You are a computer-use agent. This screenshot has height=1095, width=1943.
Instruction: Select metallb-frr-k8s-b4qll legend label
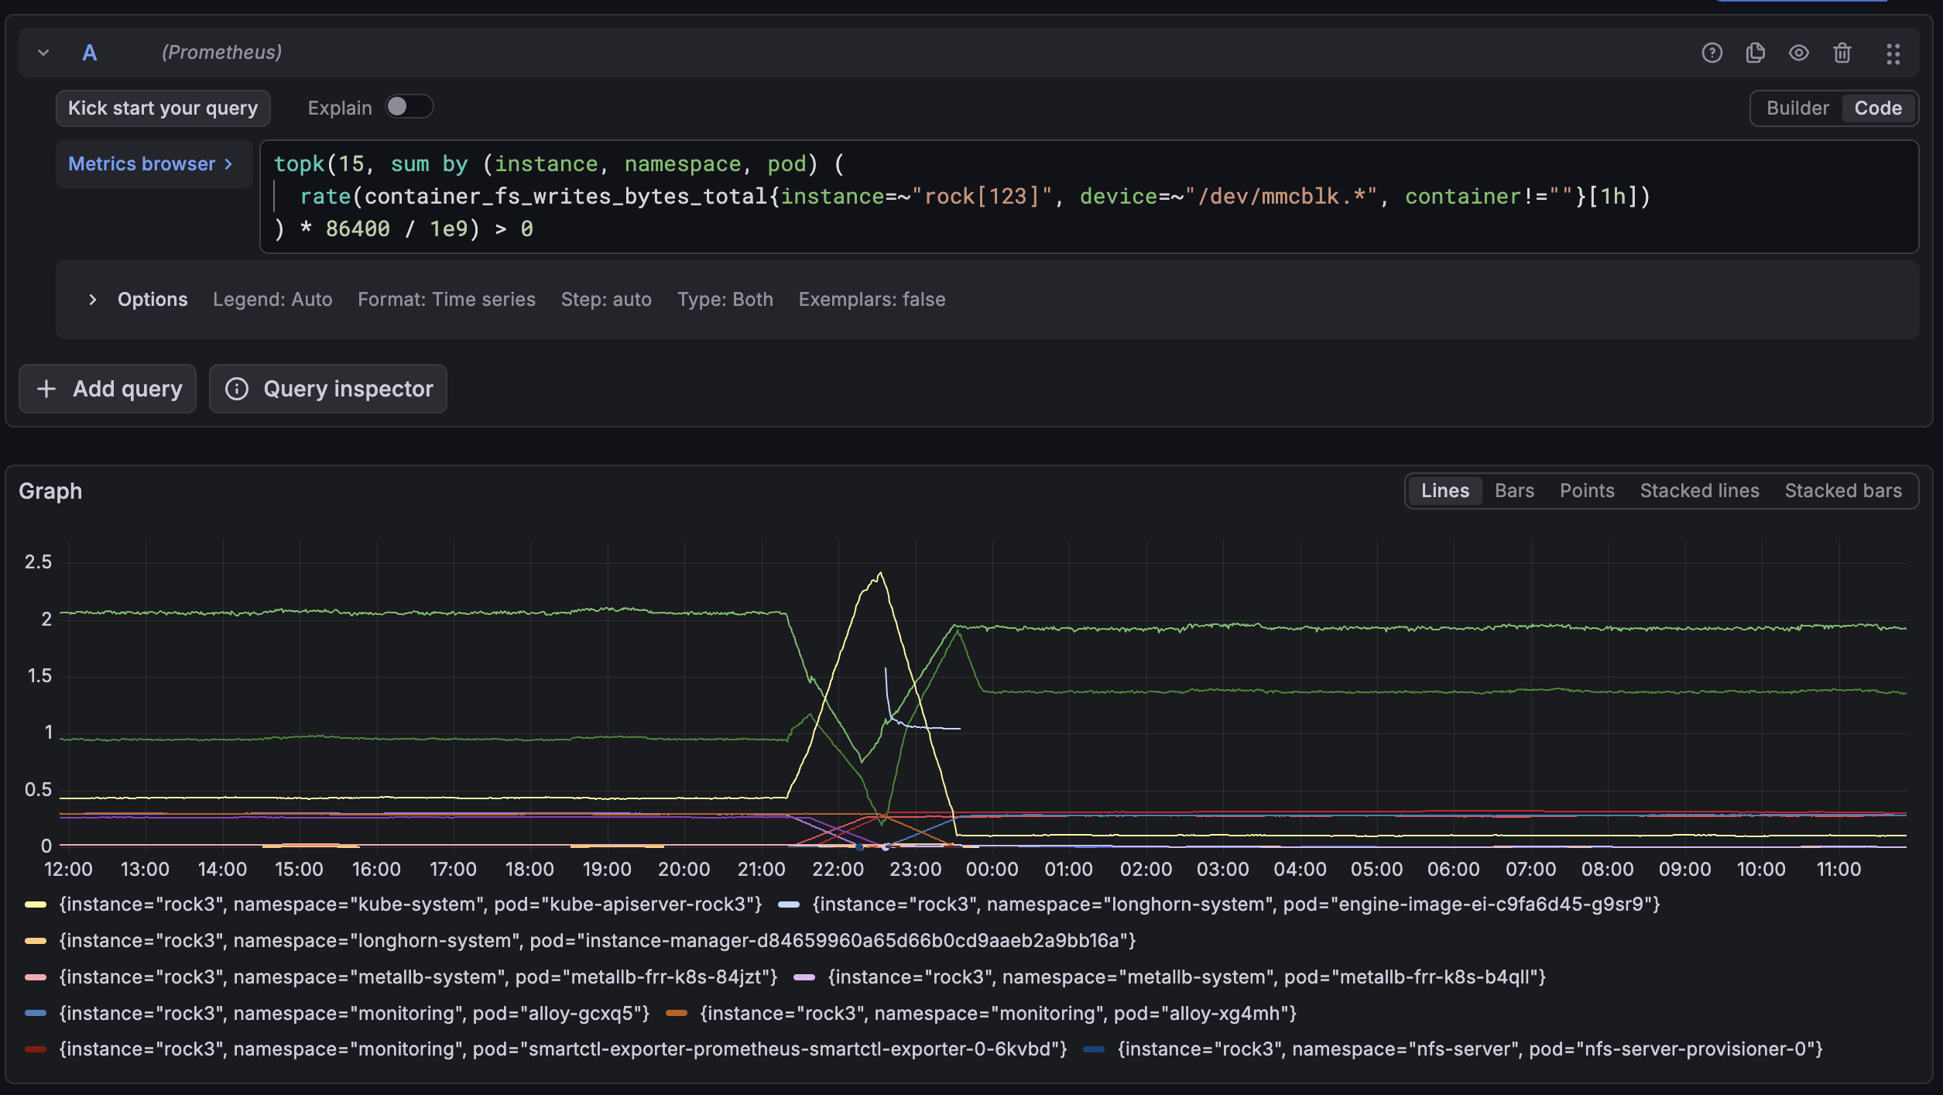[1187, 977]
